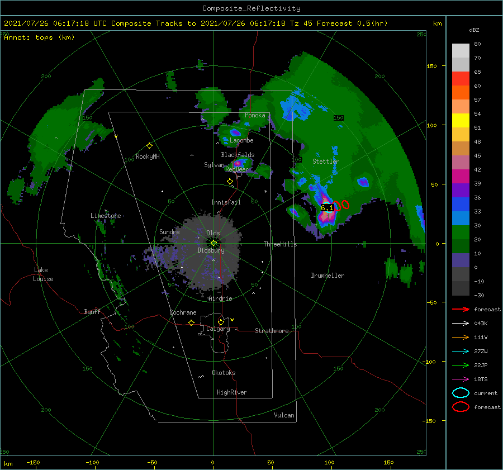
Task: Click the Banff label
Action: tap(92, 312)
